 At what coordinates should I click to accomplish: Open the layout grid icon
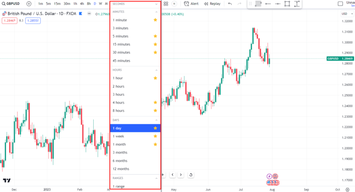[166, 4]
